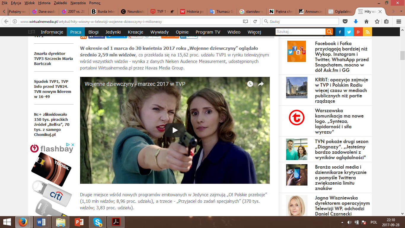
Task: Show bookmarks list icon
Action: [x=386, y=21]
